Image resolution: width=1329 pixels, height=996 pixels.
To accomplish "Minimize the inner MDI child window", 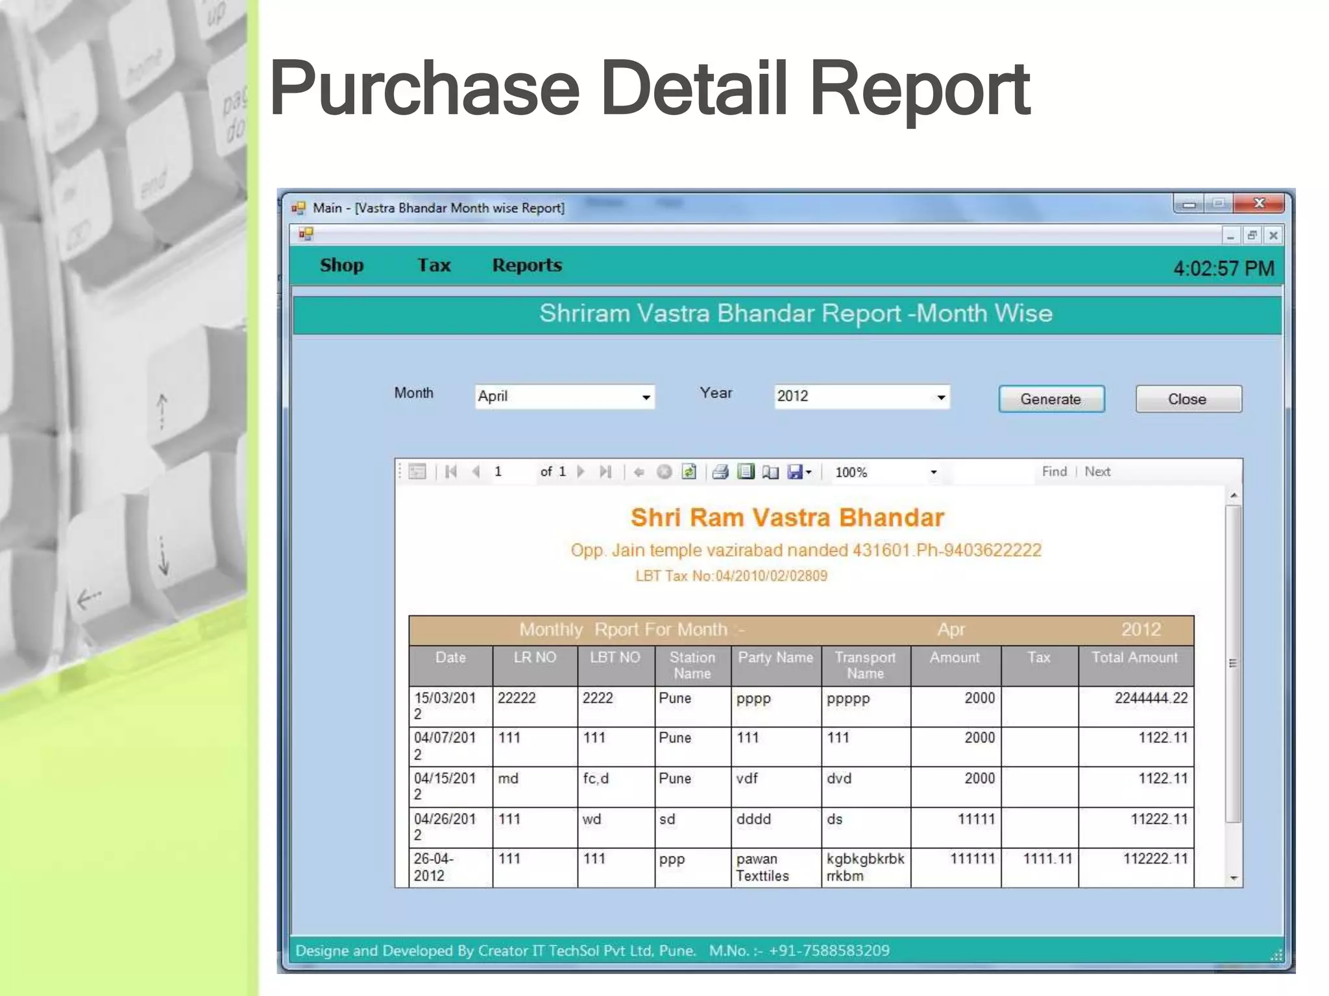I will pyautogui.click(x=1230, y=235).
